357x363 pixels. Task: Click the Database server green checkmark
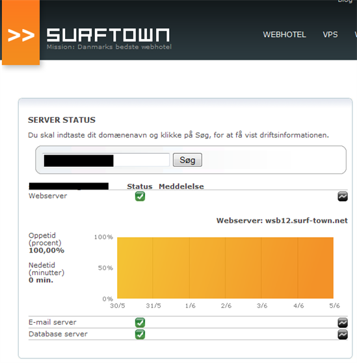[140, 334]
